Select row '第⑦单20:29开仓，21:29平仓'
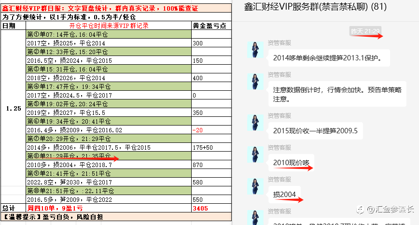419x225 pixels. tap(109, 139)
